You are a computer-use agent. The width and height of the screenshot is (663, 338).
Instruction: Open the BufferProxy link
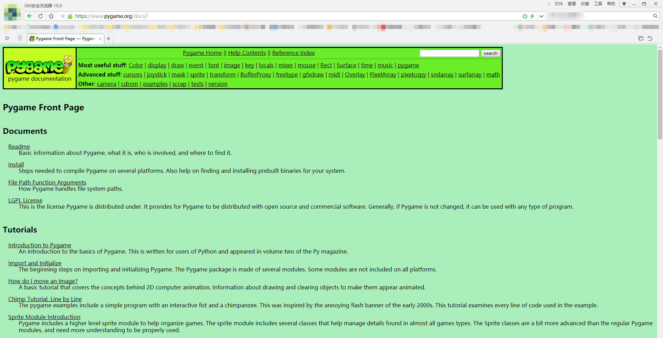click(256, 74)
